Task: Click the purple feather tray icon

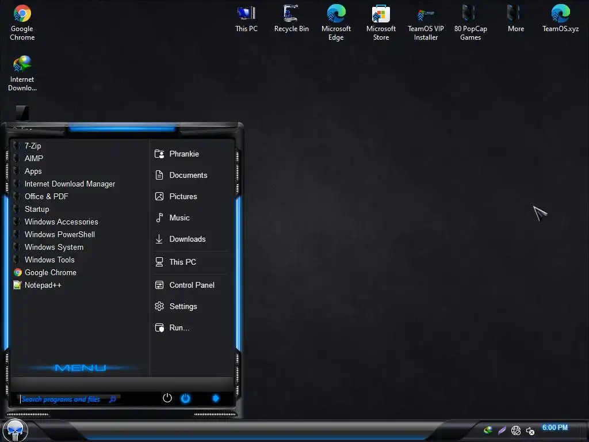Action: (502, 430)
